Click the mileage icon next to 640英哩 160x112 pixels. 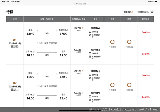coord(90,32)
